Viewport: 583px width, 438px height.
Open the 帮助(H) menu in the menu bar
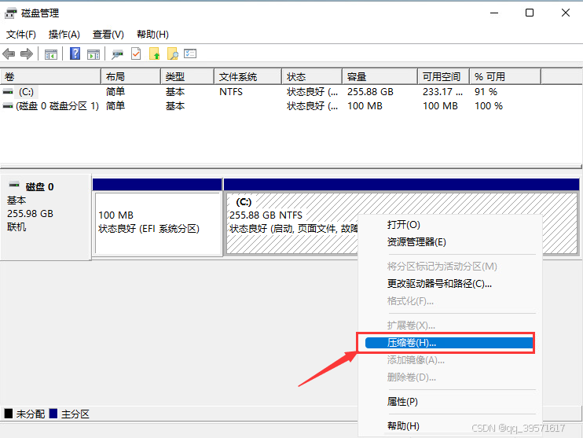click(x=152, y=35)
